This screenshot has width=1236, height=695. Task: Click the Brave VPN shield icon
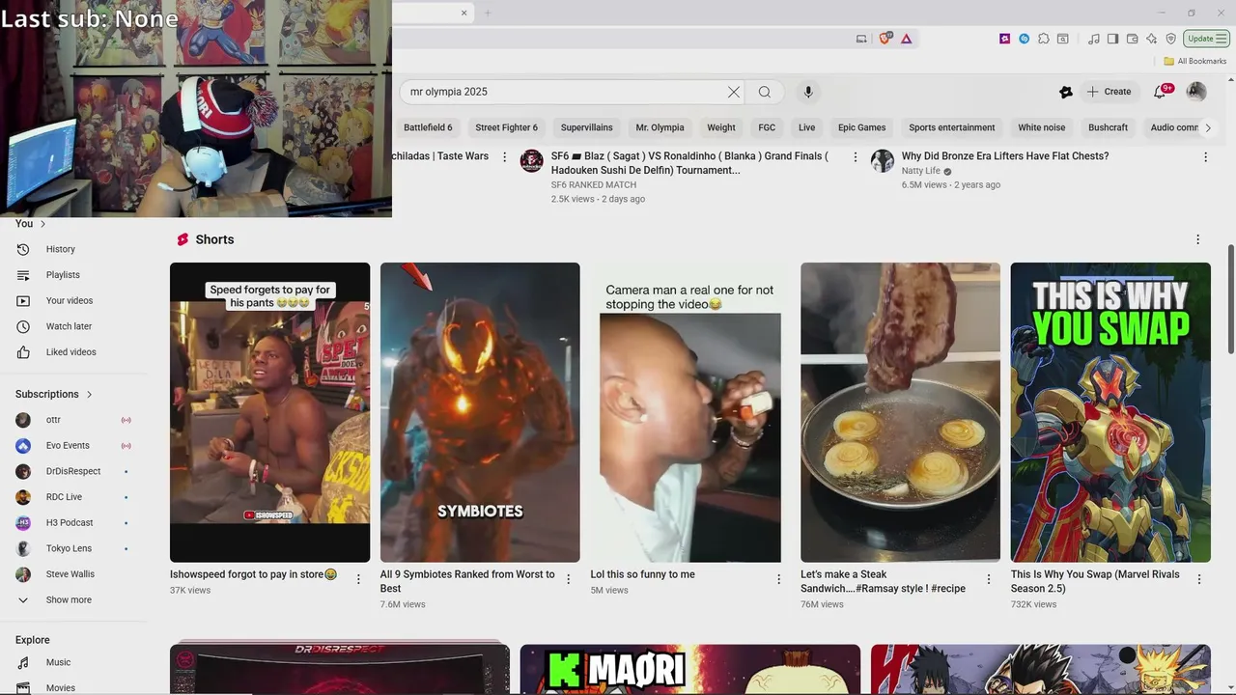1170,39
